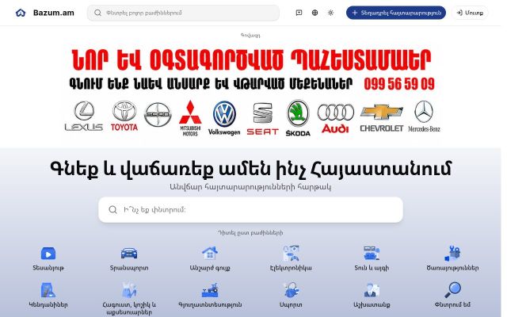Viewport: 507px width, 317px height.
Task: Click the Bazum.am house logo icon
Action: 21,13
